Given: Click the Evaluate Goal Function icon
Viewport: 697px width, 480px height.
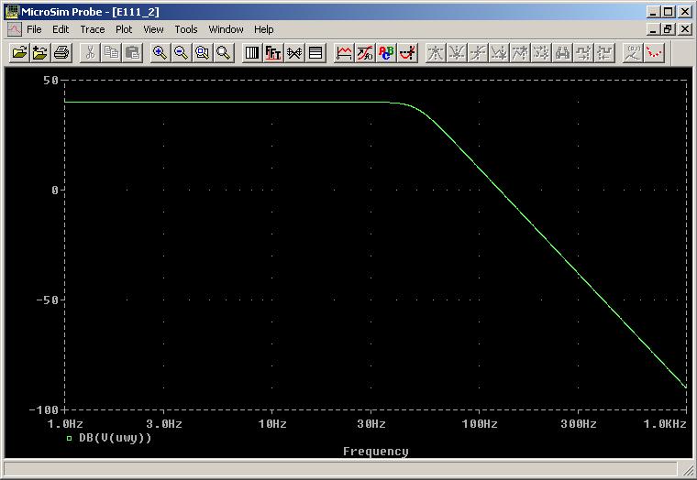Looking at the screenshot, I should 365,53.
